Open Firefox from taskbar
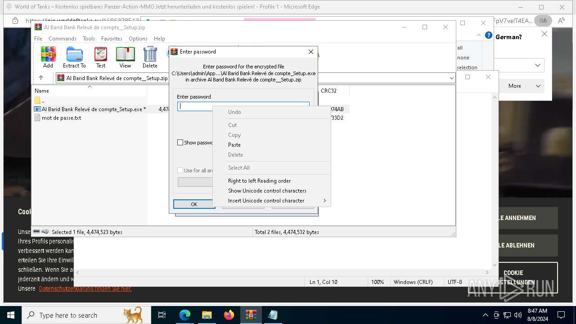 coord(229,315)
